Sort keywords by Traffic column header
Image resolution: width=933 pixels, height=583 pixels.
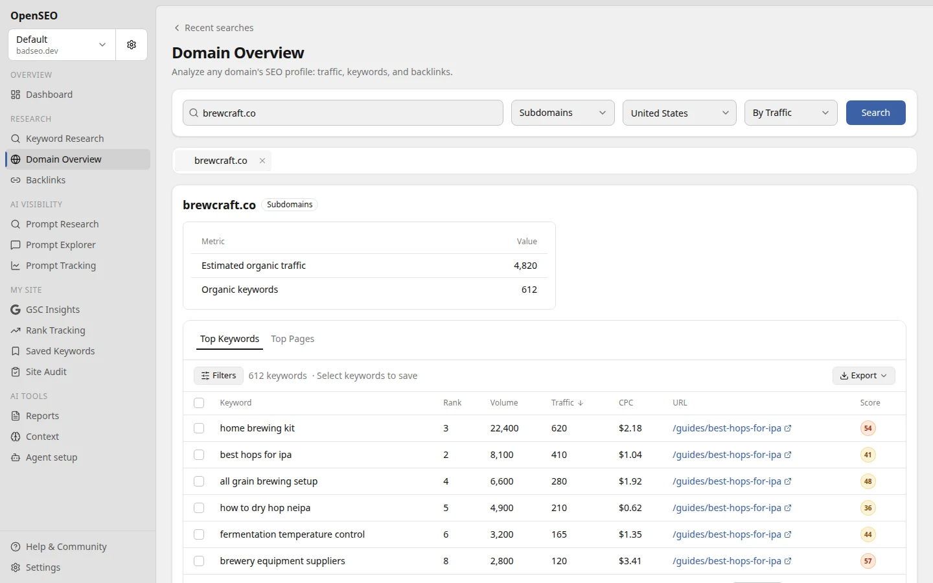point(567,403)
